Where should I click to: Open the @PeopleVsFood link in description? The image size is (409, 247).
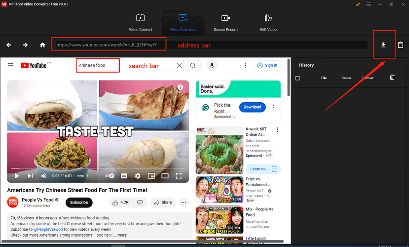[48, 229]
